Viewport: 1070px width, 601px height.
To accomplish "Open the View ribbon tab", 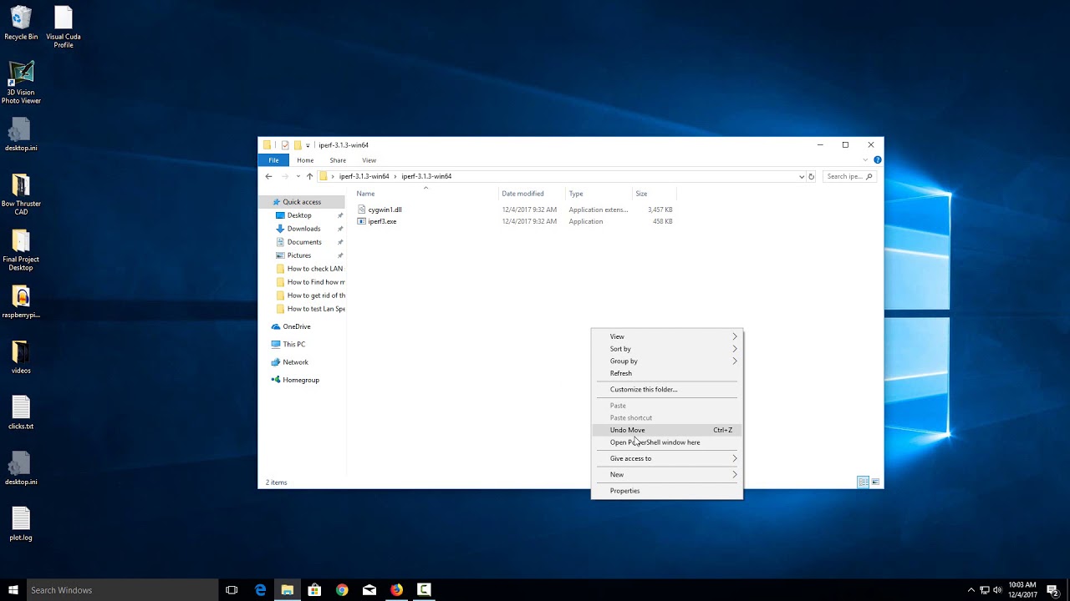I will [x=369, y=160].
